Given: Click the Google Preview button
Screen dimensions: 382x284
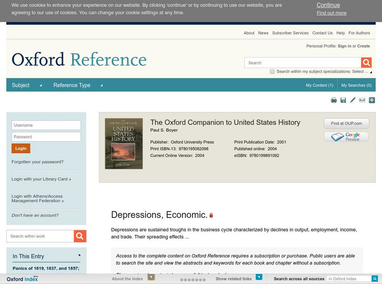Looking at the screenshot, I should click(346, 137).
